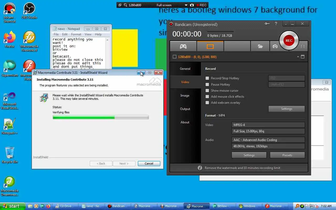The height and width of the screenshot is (210, 336).
Task: Click the camera icon on top recording bar
Action: pyautogui.click(x=192, y=5)
